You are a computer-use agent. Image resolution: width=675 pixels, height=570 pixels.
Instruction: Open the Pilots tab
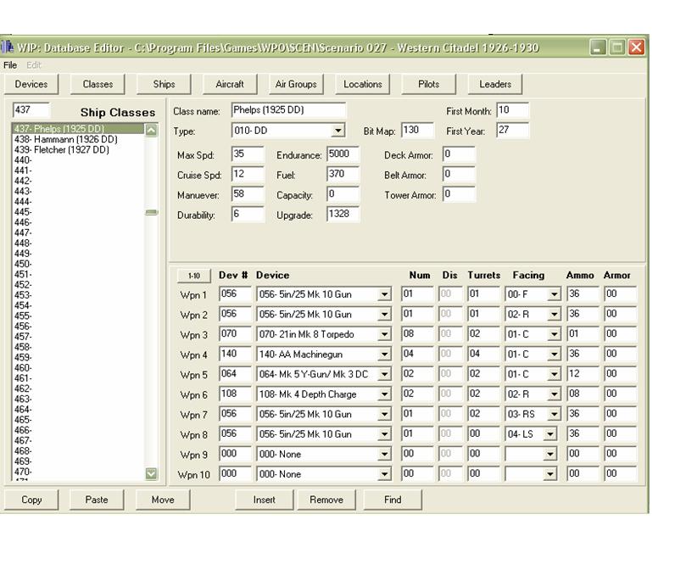click(x=429, y=84)
